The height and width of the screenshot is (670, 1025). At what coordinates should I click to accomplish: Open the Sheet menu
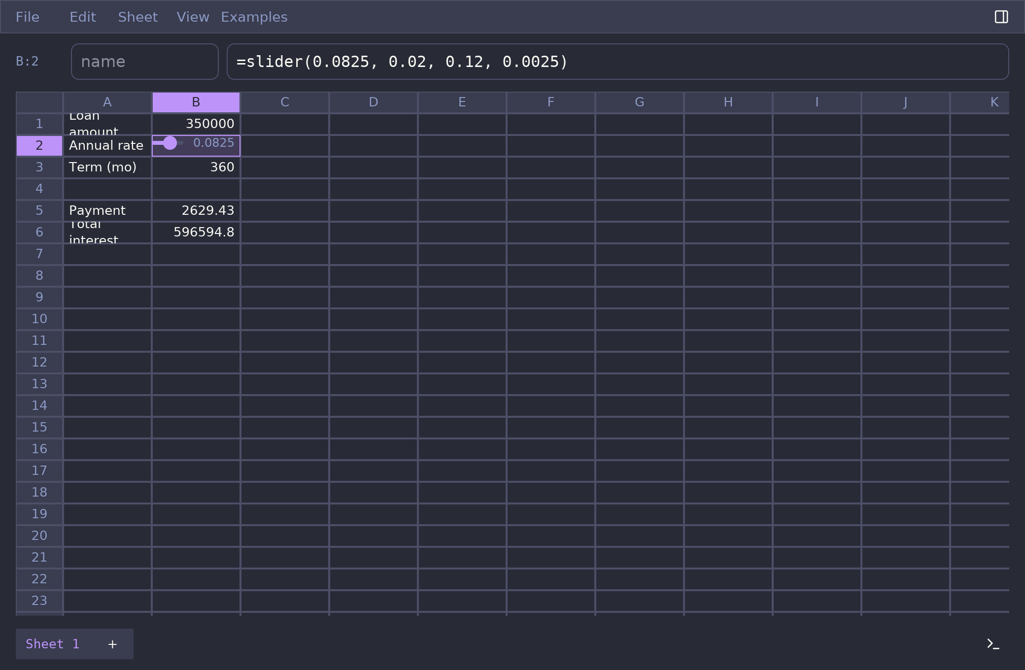coord(138,17)
